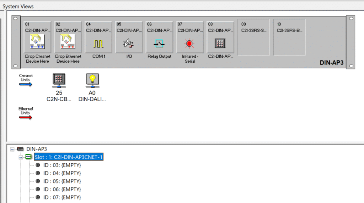Select slot 02 Drop Ethernet Device icon
The width and height of the screenshot is (364, 203).
[68, 41]
